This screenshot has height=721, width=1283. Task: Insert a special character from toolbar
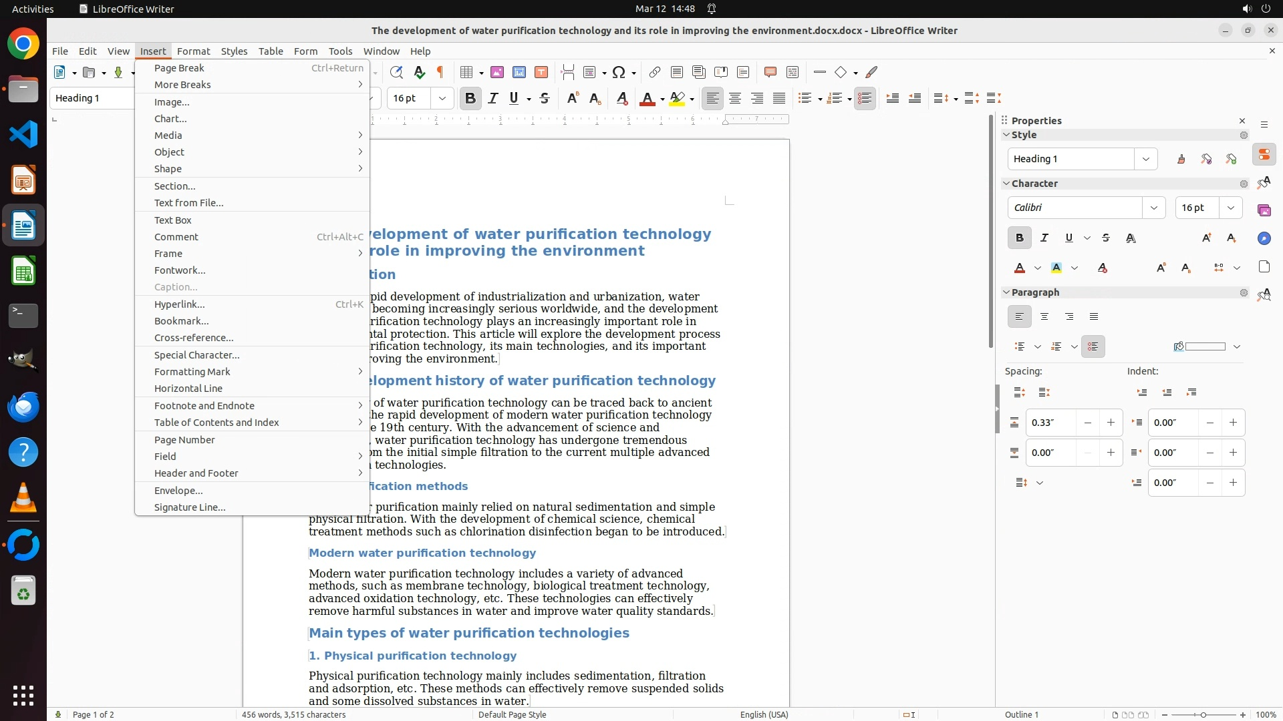click(619, 72)
